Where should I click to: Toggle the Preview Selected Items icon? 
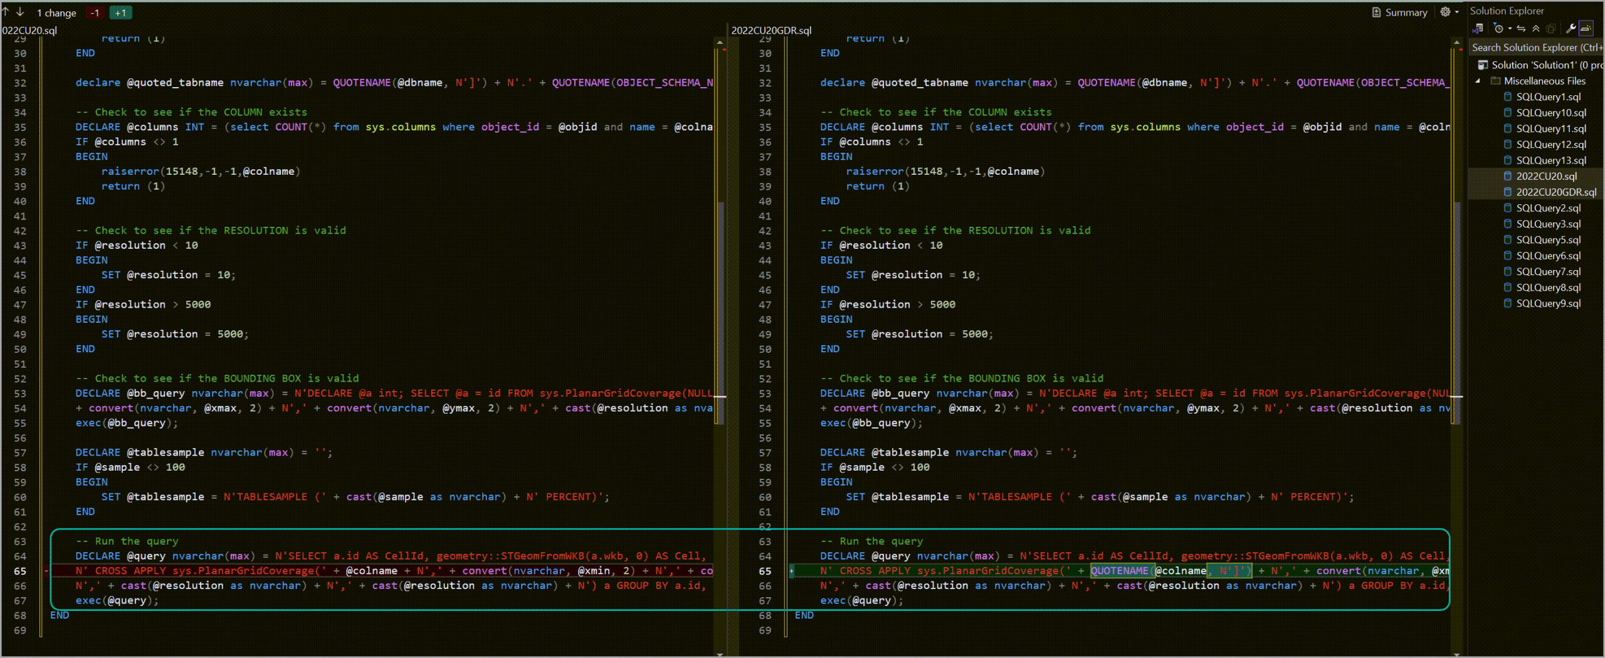pos(1587,28)
